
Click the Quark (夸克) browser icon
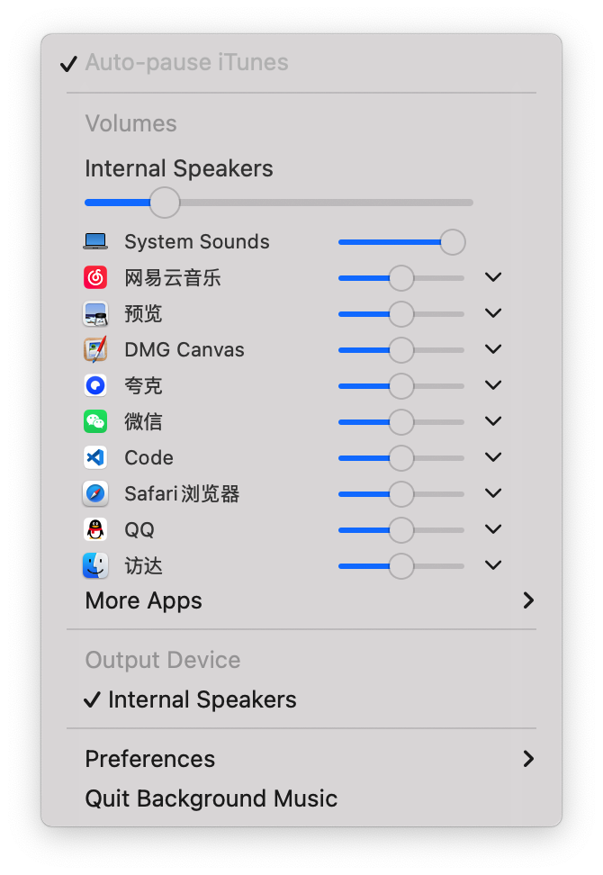95,385
